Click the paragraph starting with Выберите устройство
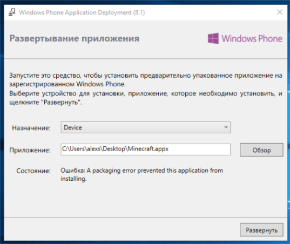 pos(146,98)
